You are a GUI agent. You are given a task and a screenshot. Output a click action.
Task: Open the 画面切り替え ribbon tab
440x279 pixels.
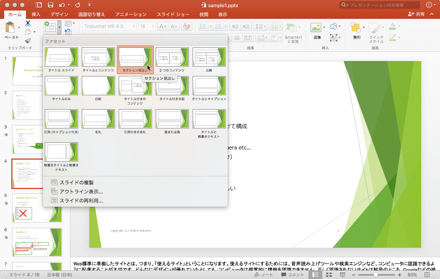92,15
